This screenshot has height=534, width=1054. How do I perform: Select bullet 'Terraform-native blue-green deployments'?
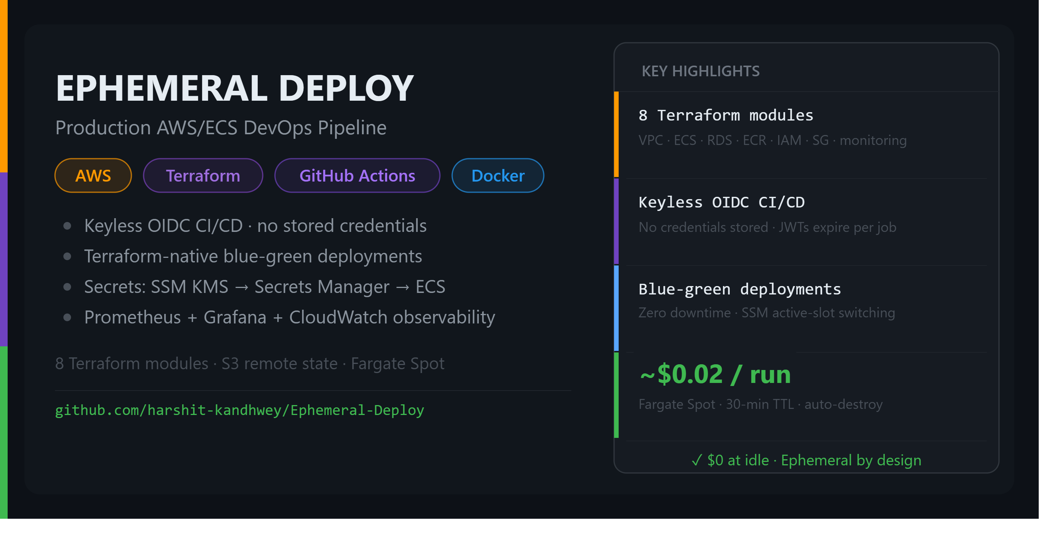pos(253,256)
